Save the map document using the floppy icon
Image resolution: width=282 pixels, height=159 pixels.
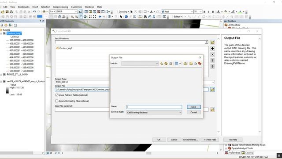[x=7, y=12]
